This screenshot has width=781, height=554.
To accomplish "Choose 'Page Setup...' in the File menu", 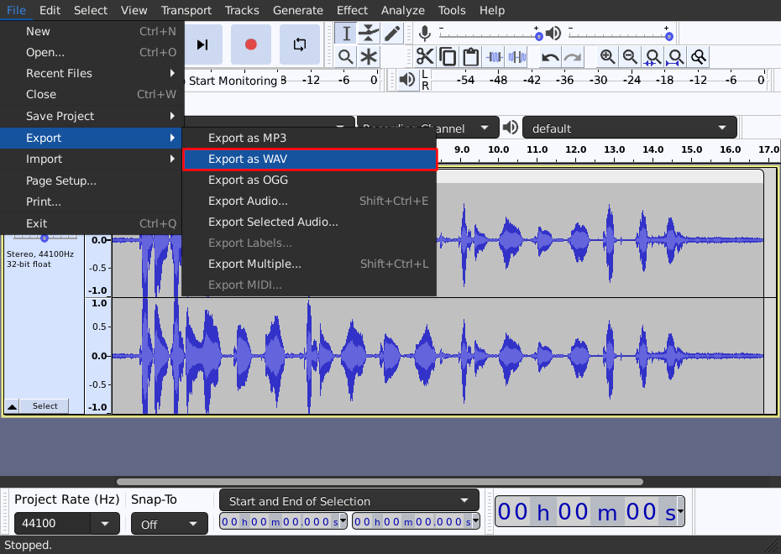I will click(x=92, y=180).
